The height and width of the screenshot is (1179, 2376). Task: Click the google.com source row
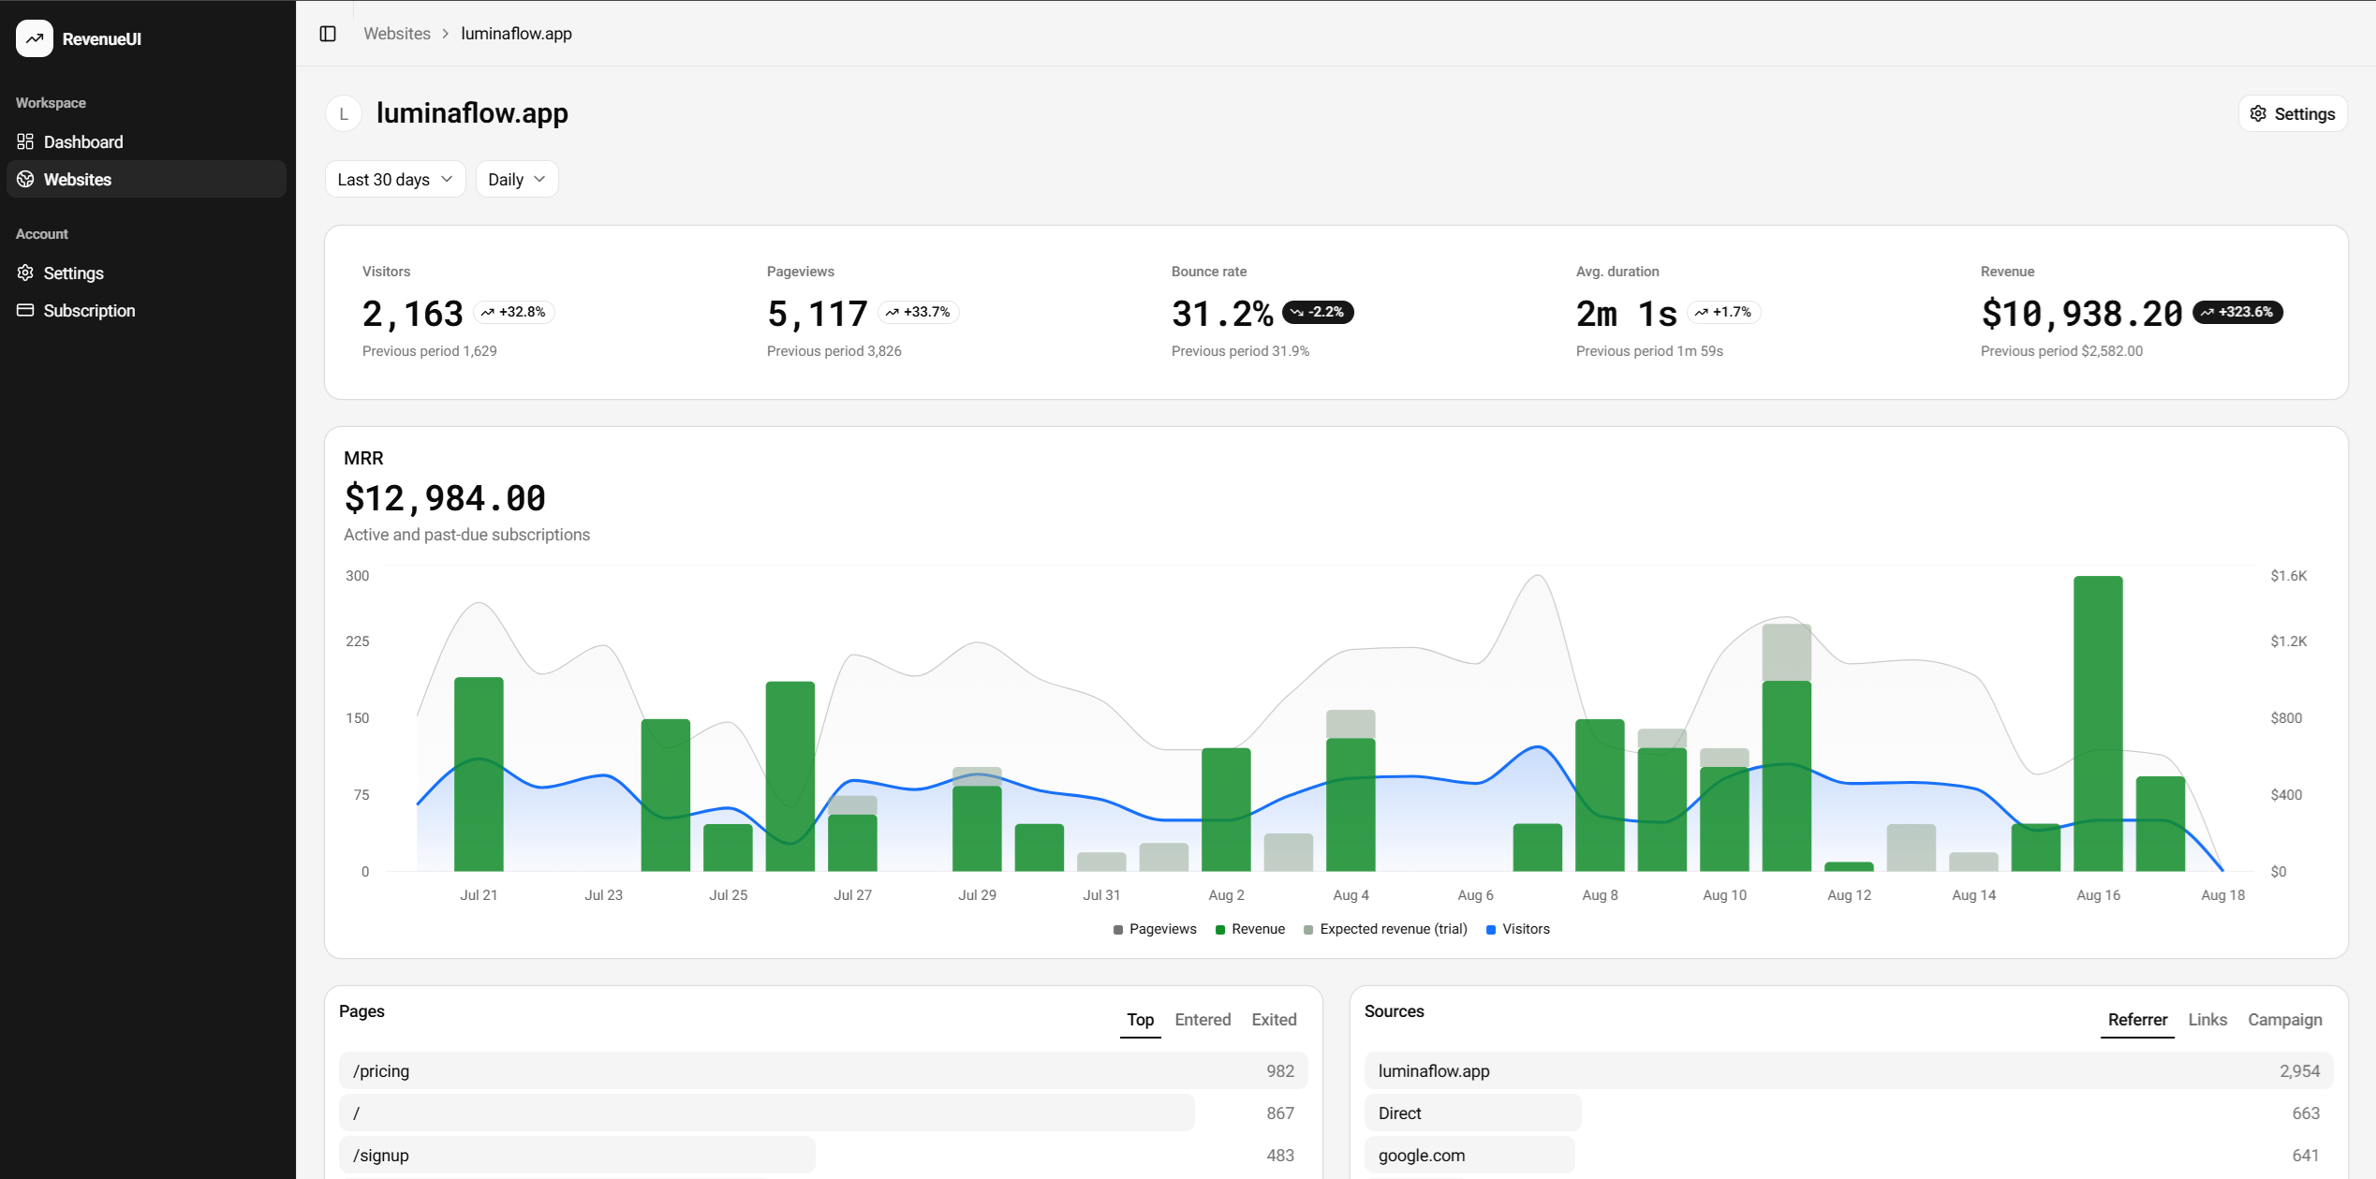(x=1849, y=1155)
